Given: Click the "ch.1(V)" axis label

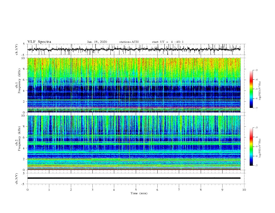Looking at the screenshot, I should coord(17,49).
